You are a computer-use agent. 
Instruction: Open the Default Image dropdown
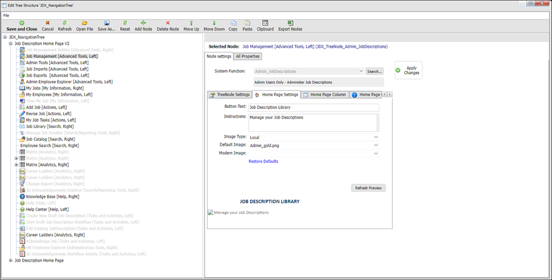tap(376, 145)
